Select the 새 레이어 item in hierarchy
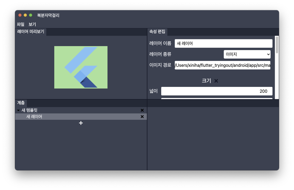Screen dimensions: 294x190 coord(34,117)
